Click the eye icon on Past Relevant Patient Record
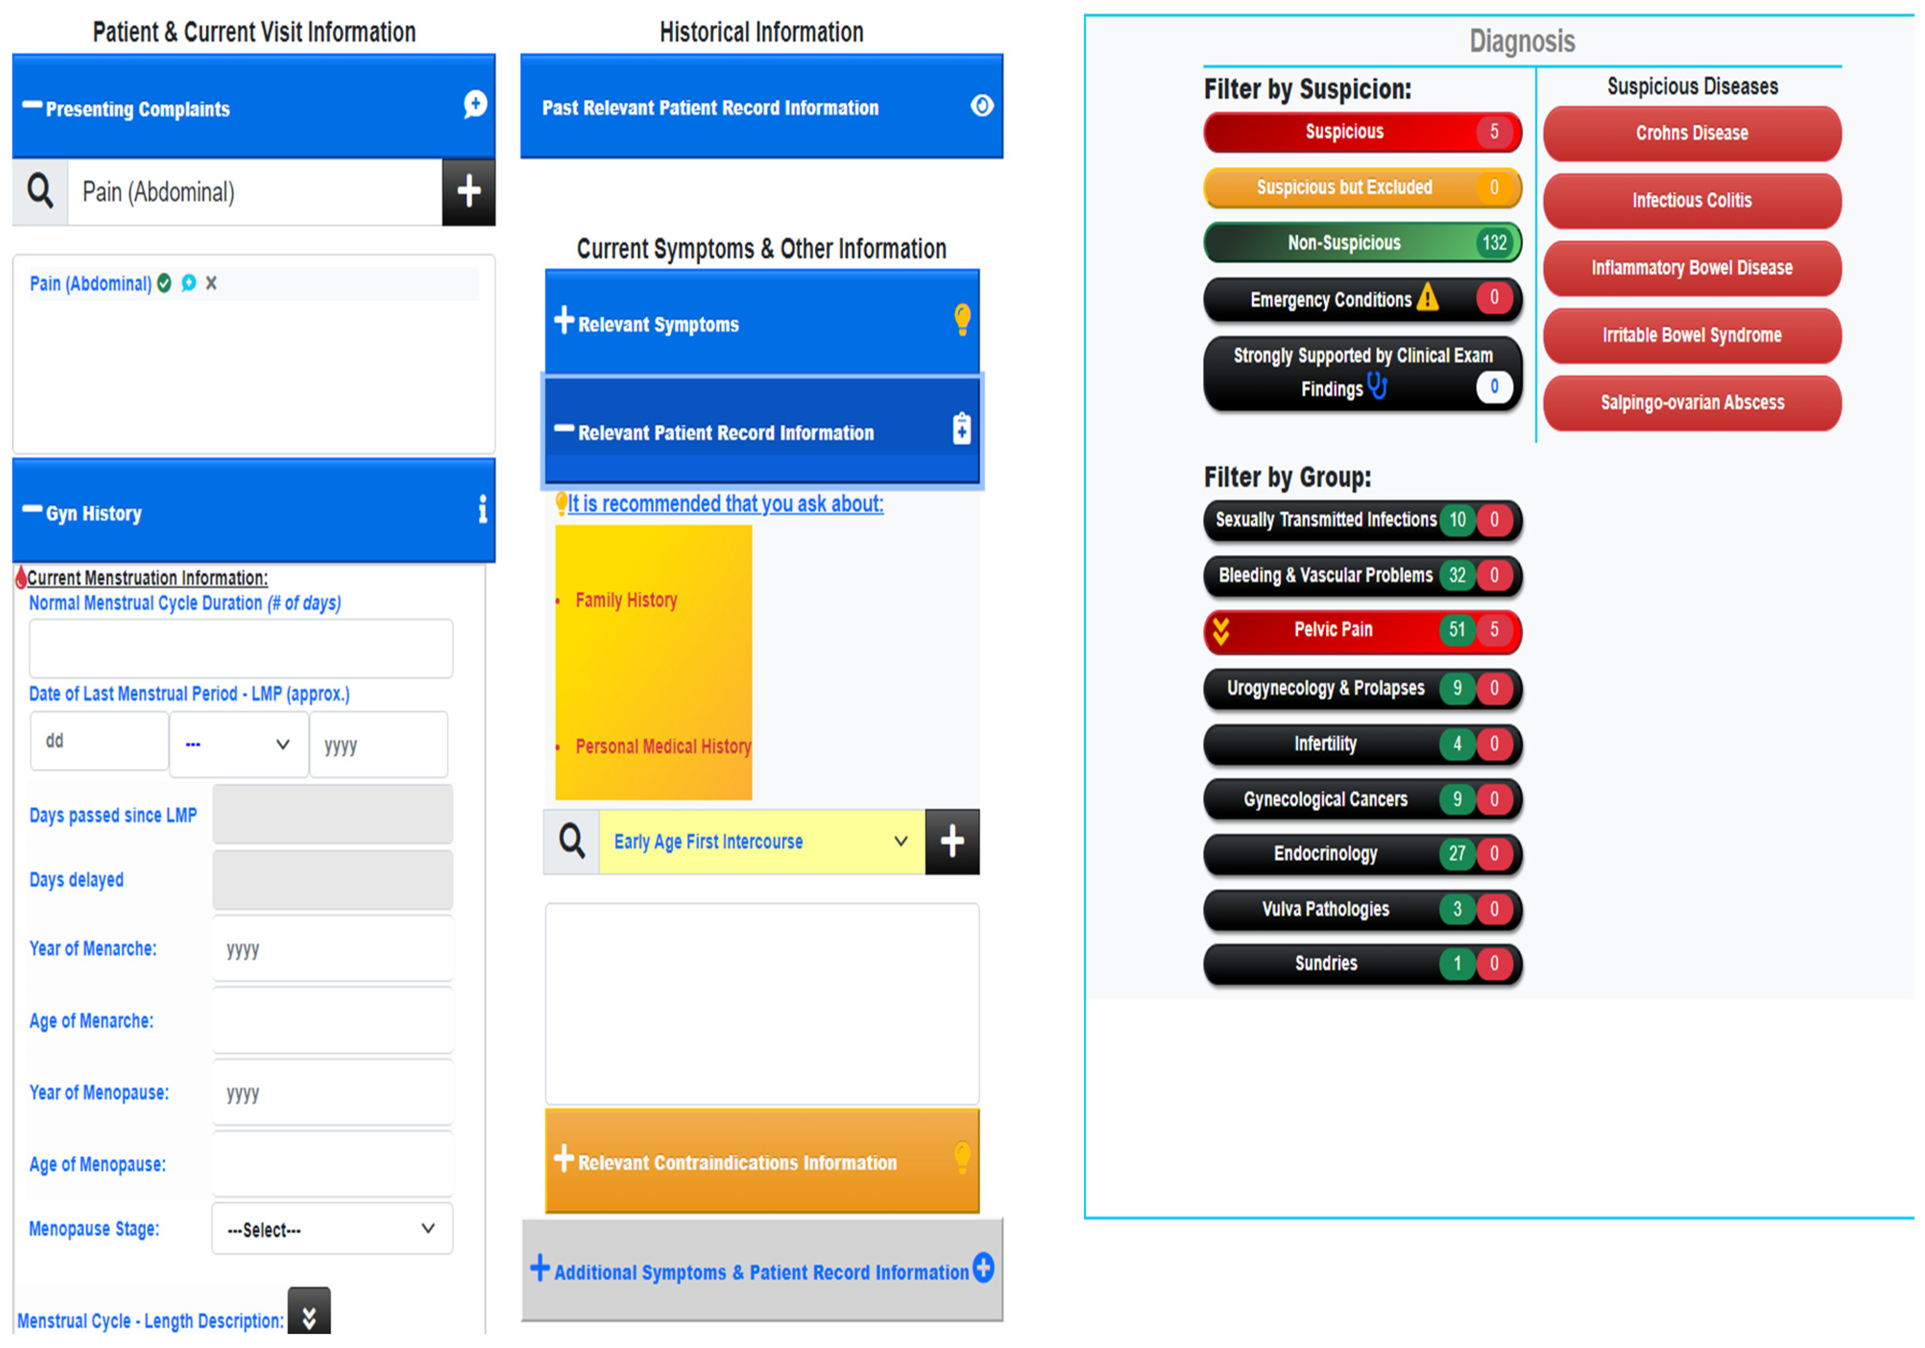The height and width of the screenshot is (1348, 1925). click(x=982, y=106)
